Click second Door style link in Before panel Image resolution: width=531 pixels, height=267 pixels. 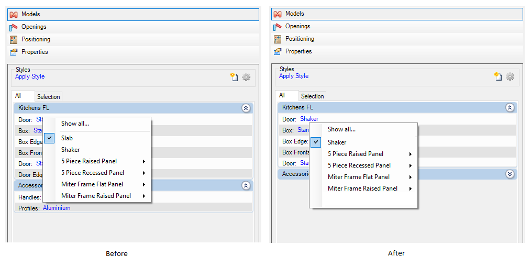[40, 164]
